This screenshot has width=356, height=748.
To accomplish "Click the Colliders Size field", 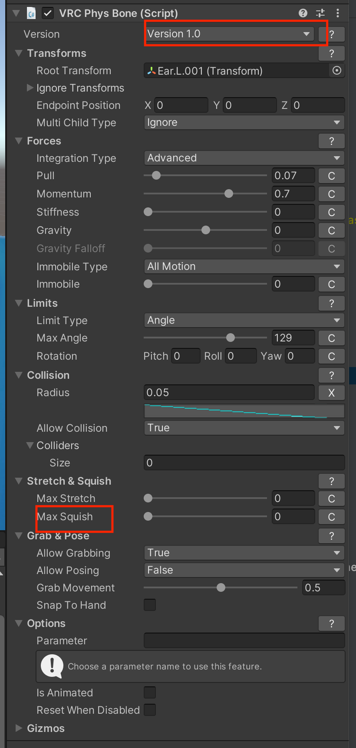I will pos(244,463).
